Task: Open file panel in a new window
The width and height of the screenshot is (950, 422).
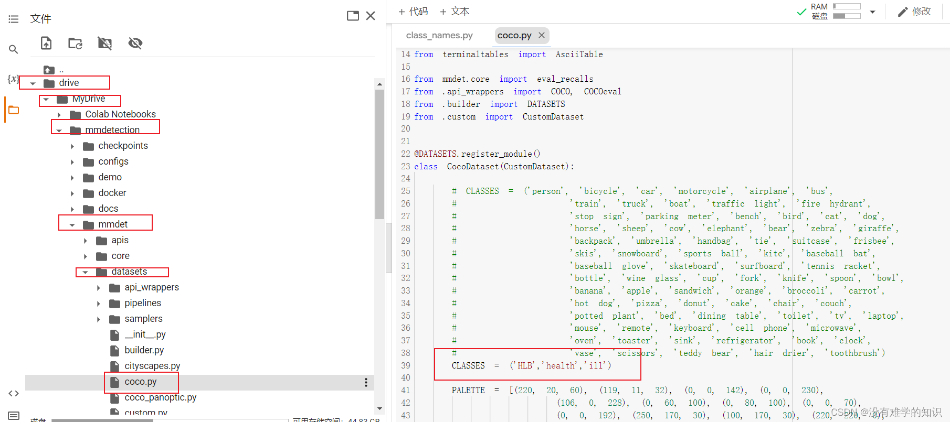Action: tap(353, 16)
